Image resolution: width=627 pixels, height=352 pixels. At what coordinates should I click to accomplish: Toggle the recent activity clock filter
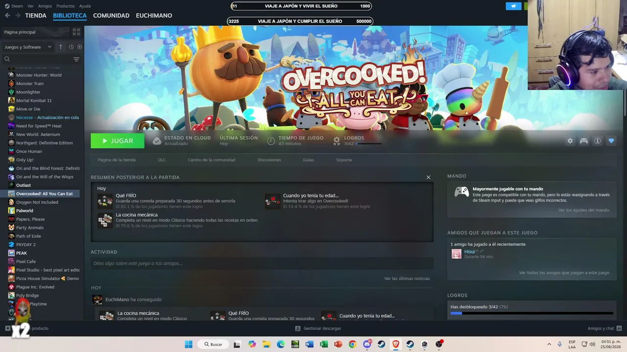[71, 47]
